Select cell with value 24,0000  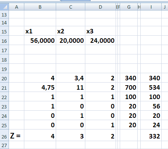[x=100, y=41]
